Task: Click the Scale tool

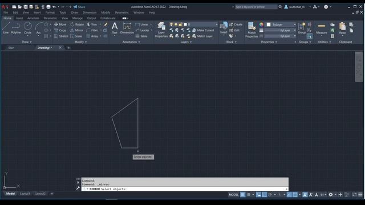Action: point(76,36)
